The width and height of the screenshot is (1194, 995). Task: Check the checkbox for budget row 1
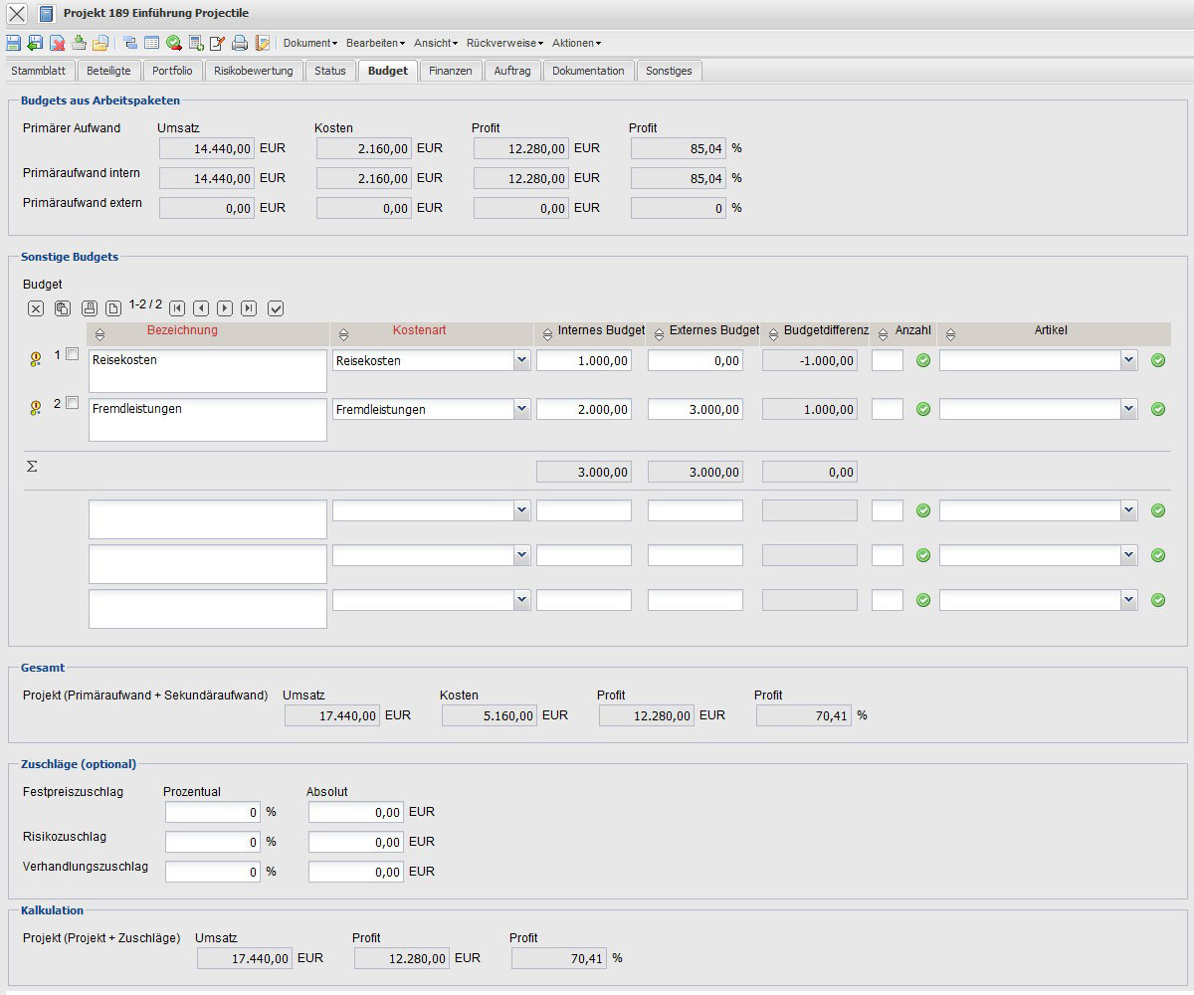(72, 354)
